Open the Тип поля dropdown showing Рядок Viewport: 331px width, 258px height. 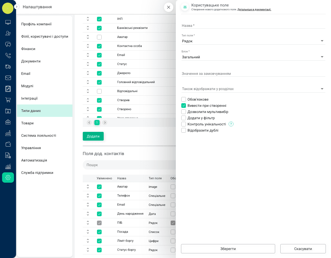coord(253,41)
